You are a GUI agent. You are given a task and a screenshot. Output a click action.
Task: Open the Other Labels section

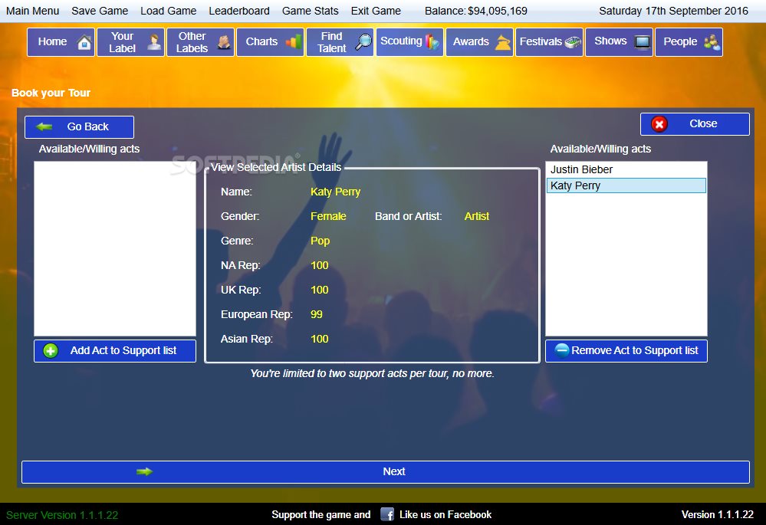pos(200,42)
